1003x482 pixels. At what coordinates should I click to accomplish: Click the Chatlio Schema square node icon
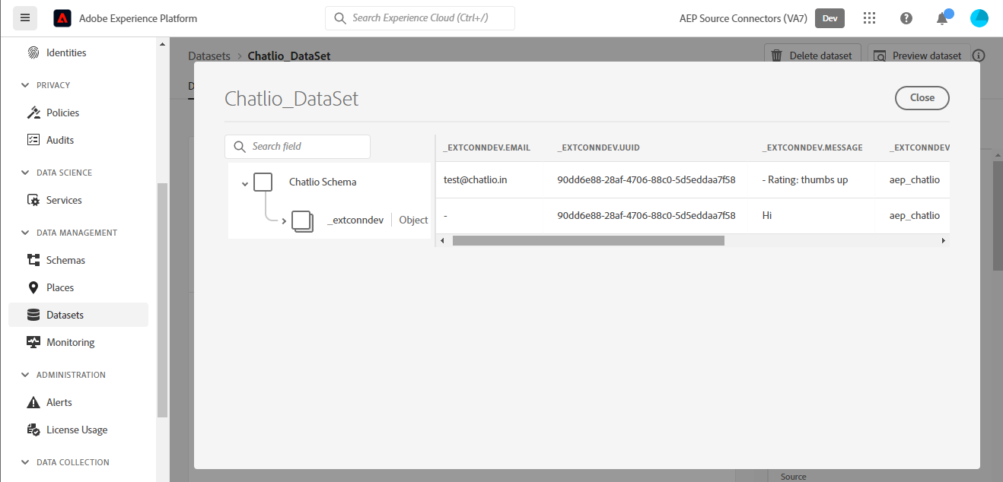[263, 182]
